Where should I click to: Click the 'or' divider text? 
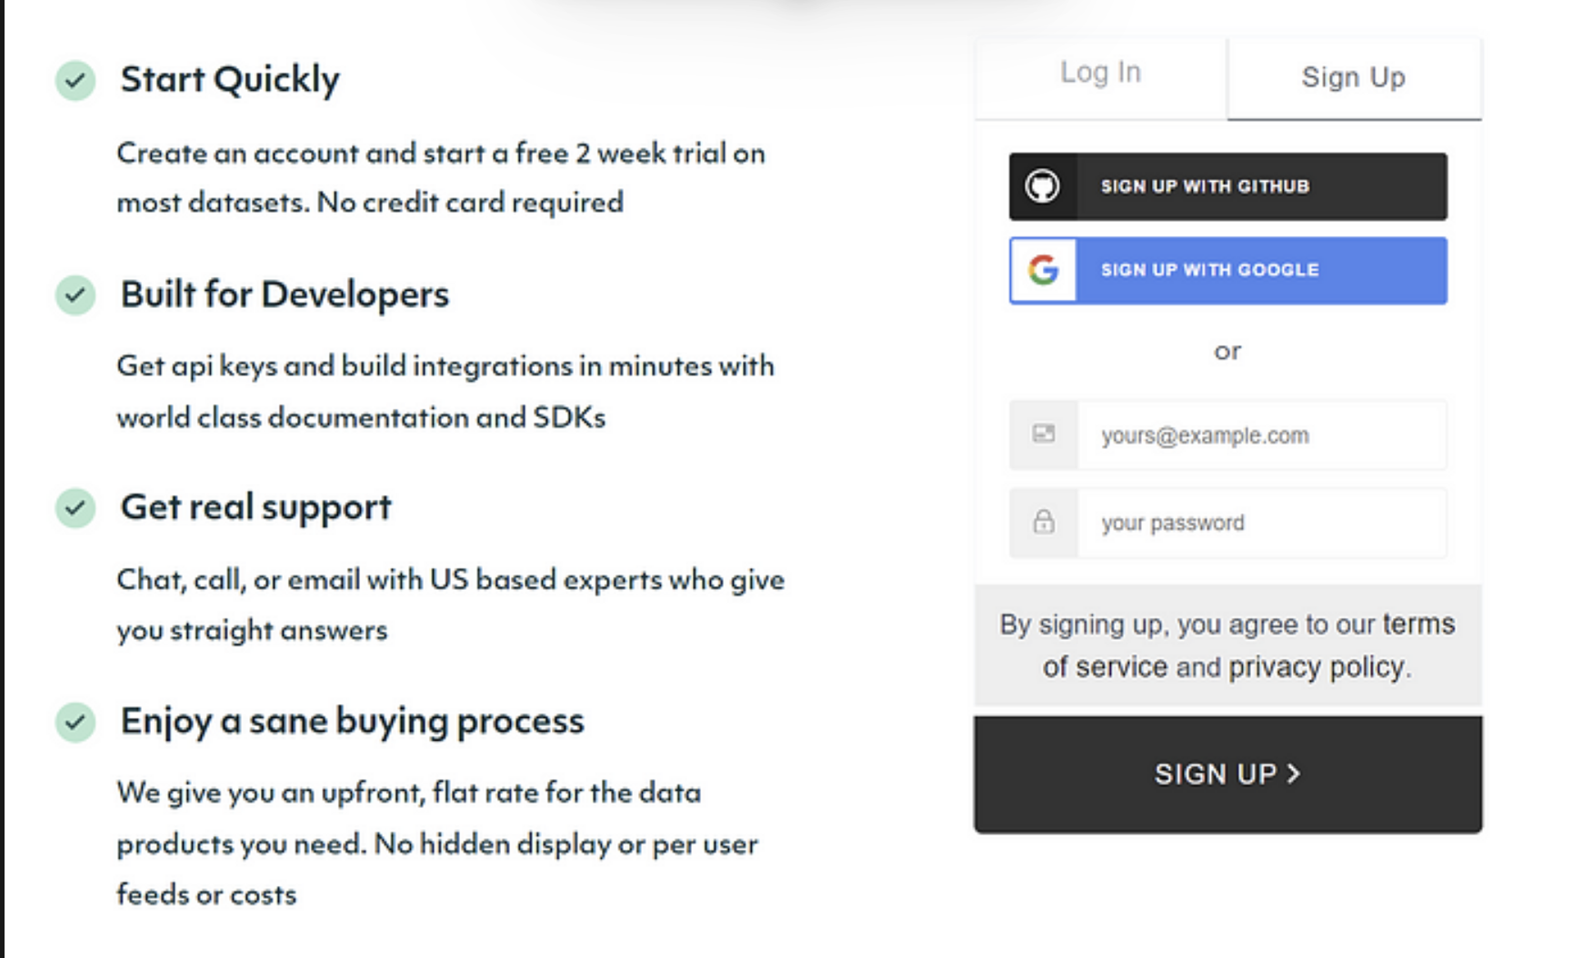1228,352
